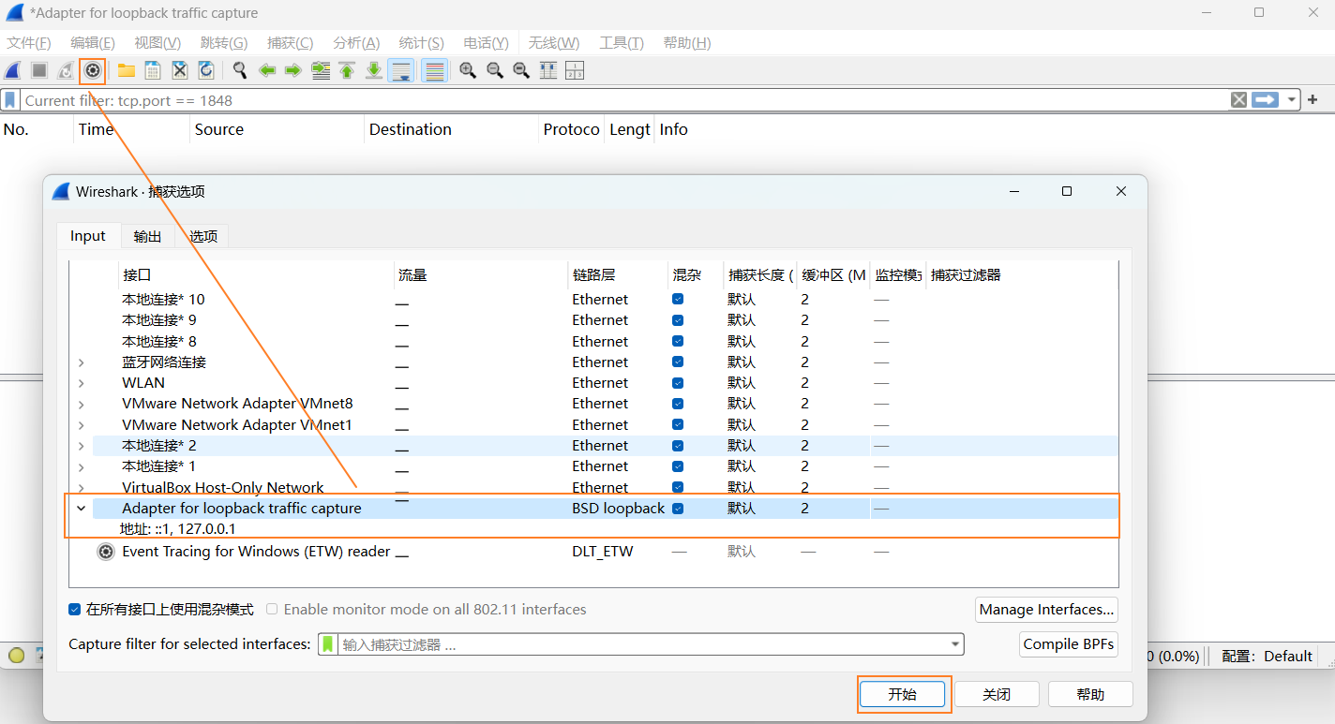Click the Manage Interfaces... button
1335x724 pixels.
[1046, 610]
